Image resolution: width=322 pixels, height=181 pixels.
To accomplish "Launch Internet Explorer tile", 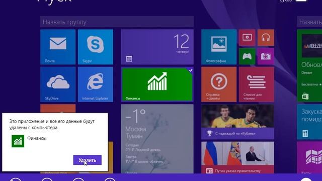I will (96, 84).
